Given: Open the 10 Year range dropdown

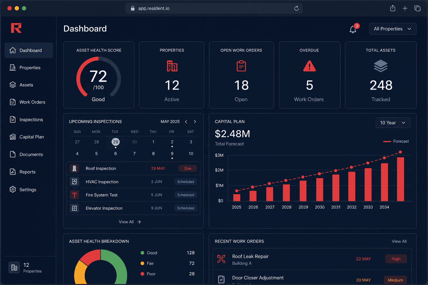Looking at the screenshot, I should [x=393, y=123].
